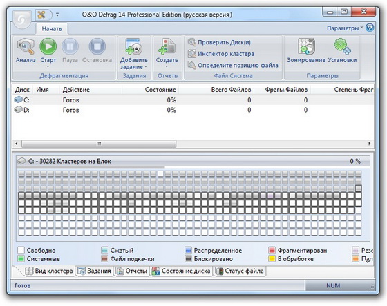Viewport: 387px width, 306px height.
Task: Click the 0 % value in cluster header
Action: pyautogui.click(x=355, y=161)
